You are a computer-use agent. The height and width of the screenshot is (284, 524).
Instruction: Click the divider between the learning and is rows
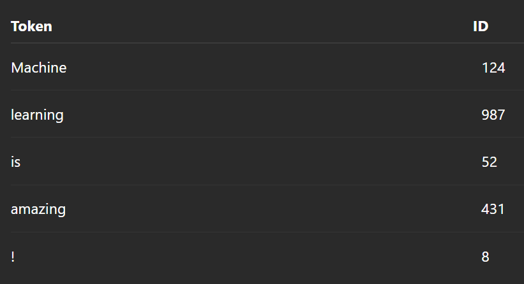pyautogui.click(x=267, y=138)
